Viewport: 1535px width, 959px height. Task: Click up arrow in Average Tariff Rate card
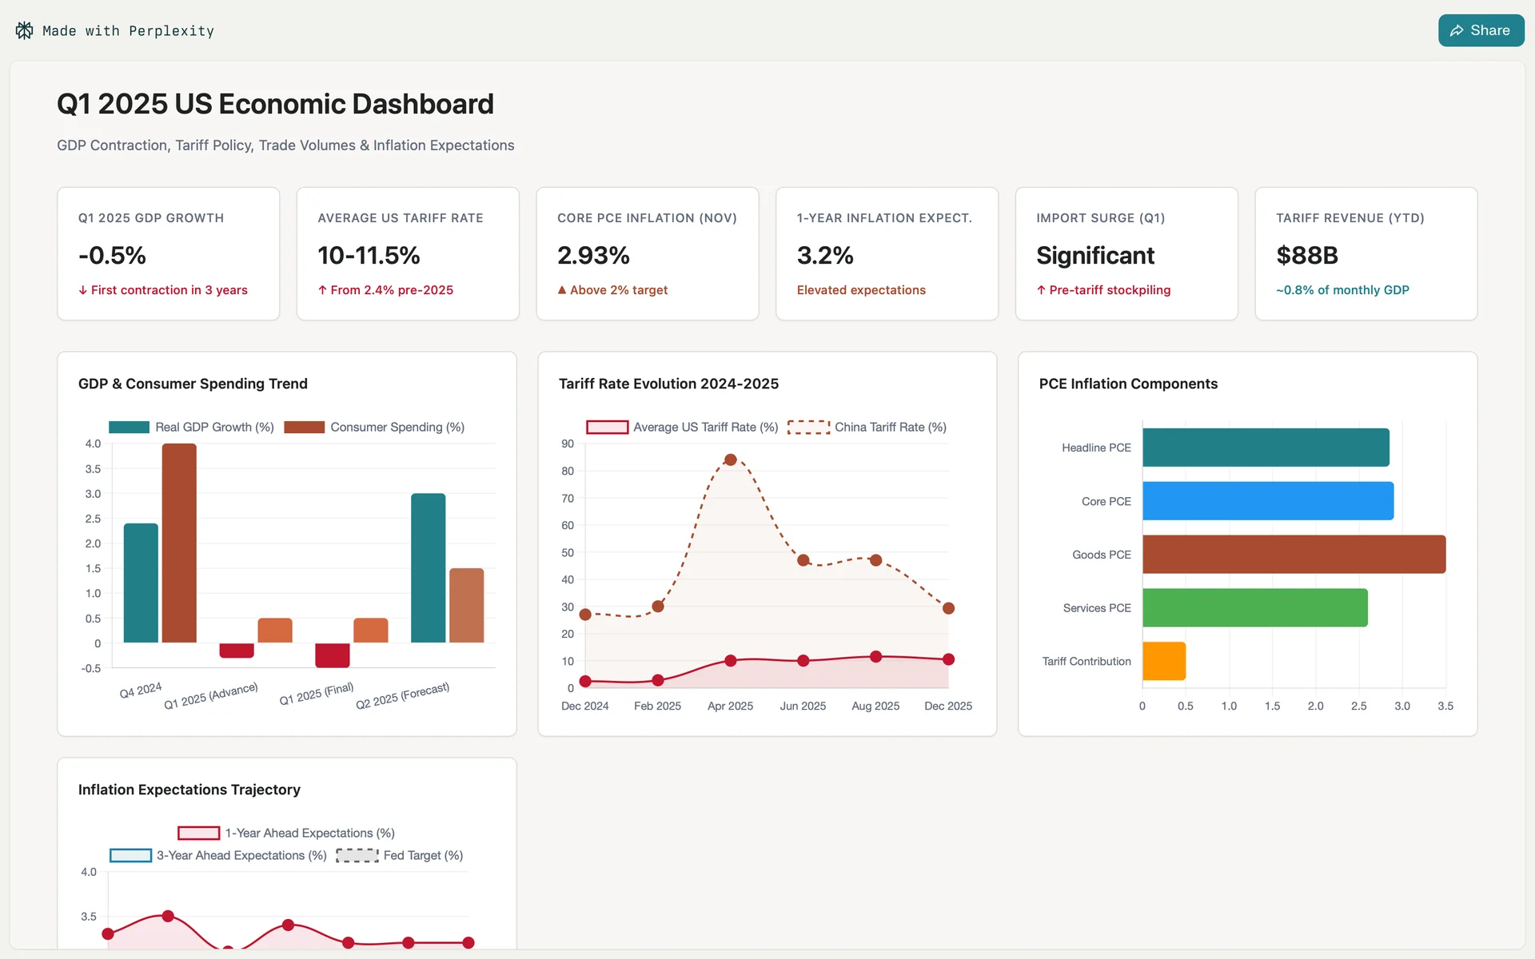[x=322, y=290]
